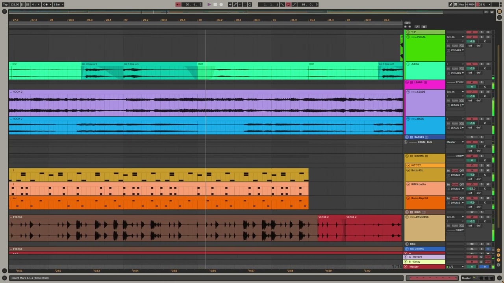The width and height of the screenshot is (504, 283).
Task: Click the 125.00 tempo field
Action: (15, 4)
